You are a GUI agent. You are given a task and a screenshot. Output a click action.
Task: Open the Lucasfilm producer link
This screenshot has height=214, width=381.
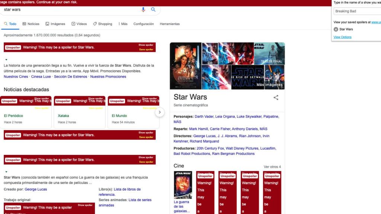coord(268,148)
